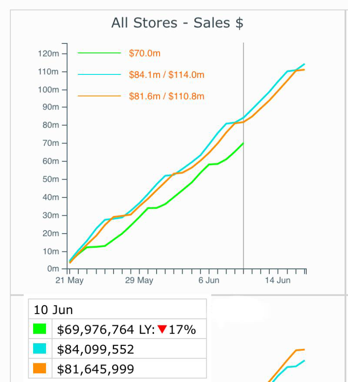
Task: Click the All Stores - Sales $ chart title
Action: pyautogui.click(x=177, y=23)
